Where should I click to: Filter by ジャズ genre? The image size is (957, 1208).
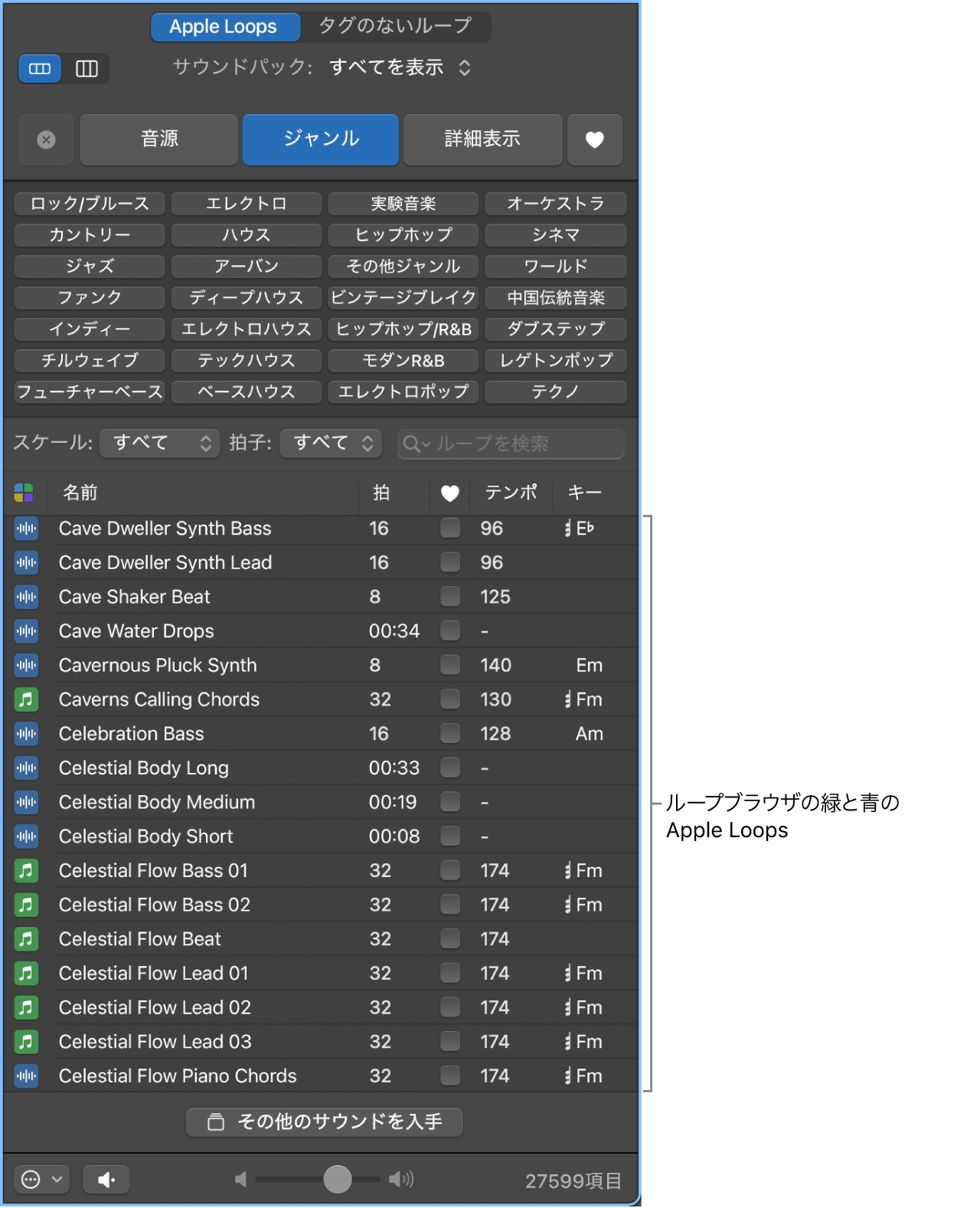pos(90,267)
